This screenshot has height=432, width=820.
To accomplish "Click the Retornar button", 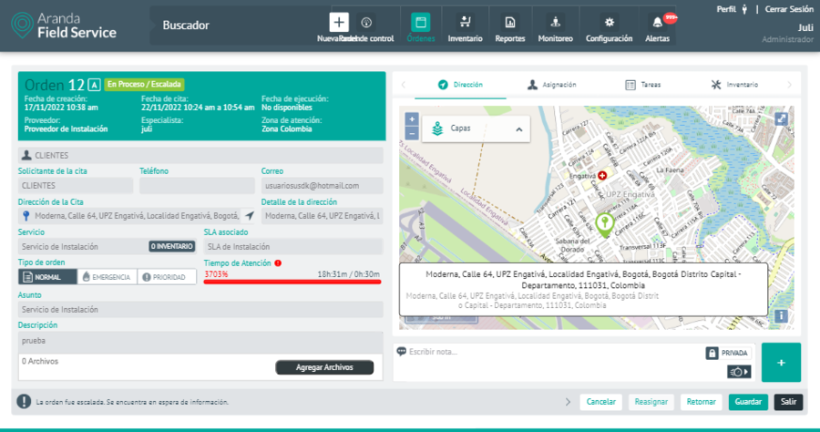I will pos(701,402).
